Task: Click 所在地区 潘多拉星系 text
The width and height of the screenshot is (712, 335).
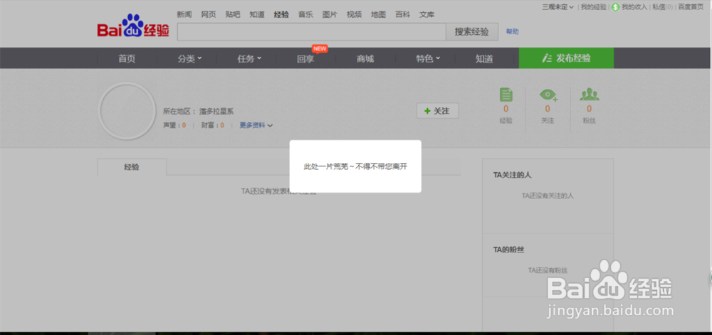Action: point(199,112)
